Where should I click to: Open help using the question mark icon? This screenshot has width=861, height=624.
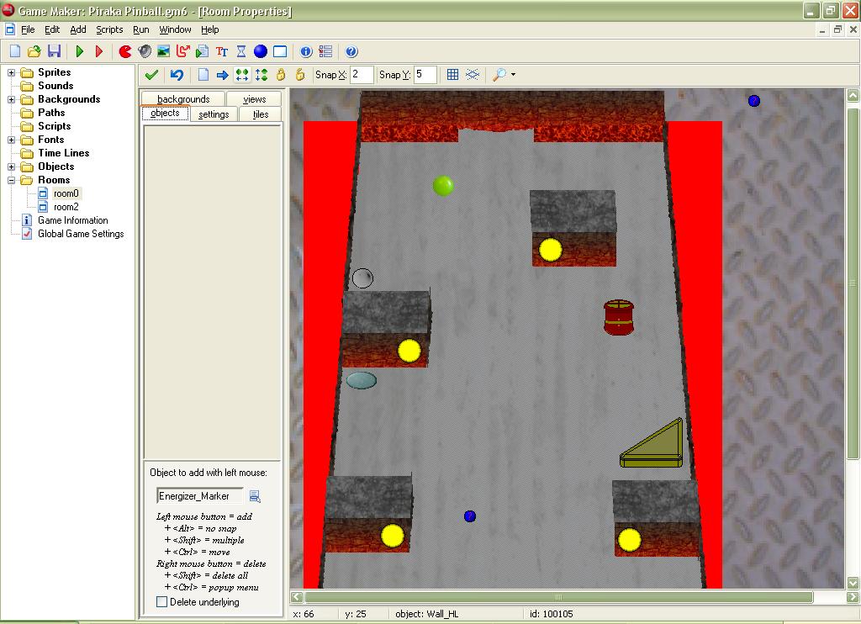tap(351, 51)
